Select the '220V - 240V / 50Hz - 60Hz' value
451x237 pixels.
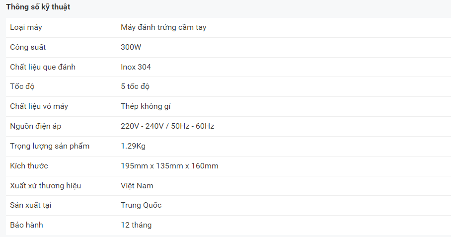[x=167, y=126]
